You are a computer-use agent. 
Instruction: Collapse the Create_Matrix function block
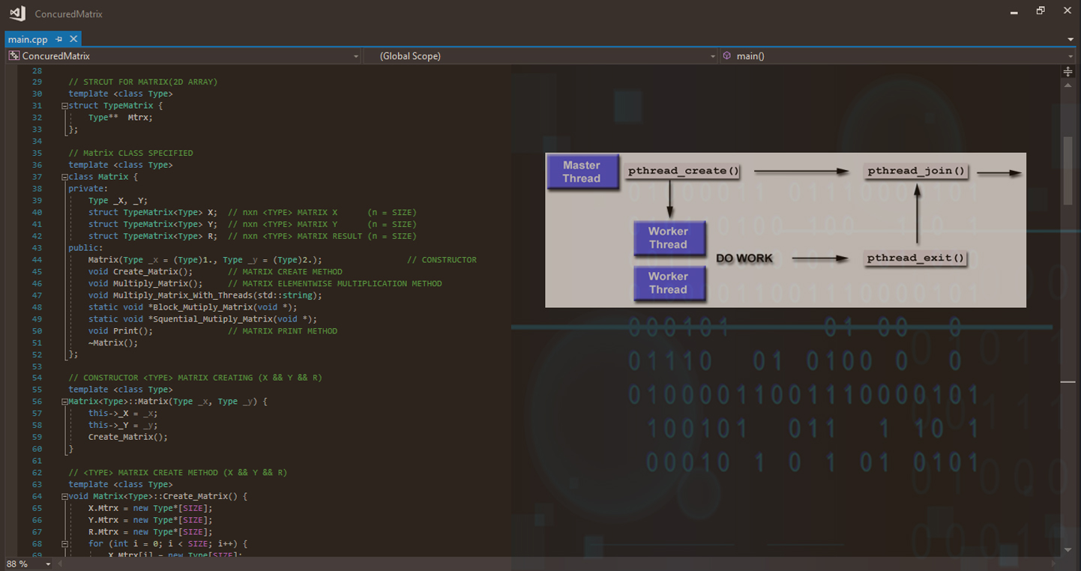[x=65, y=496]
